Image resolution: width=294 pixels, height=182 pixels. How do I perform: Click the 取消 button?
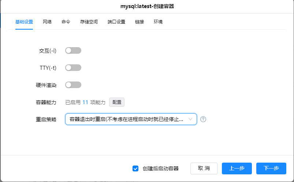point(204,168)
